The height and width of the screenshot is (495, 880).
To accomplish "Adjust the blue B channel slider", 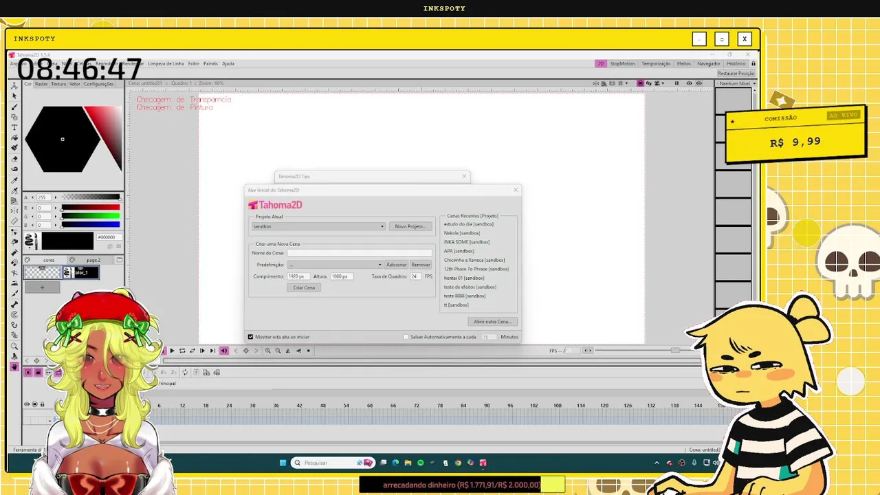I will (x=90, y=224).
